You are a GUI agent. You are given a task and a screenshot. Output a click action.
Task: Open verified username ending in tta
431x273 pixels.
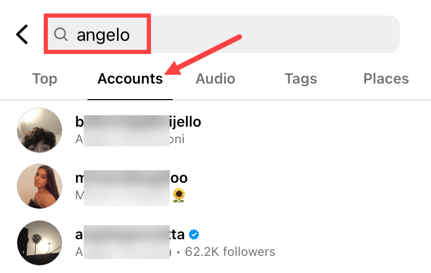(x=130, y=235)
